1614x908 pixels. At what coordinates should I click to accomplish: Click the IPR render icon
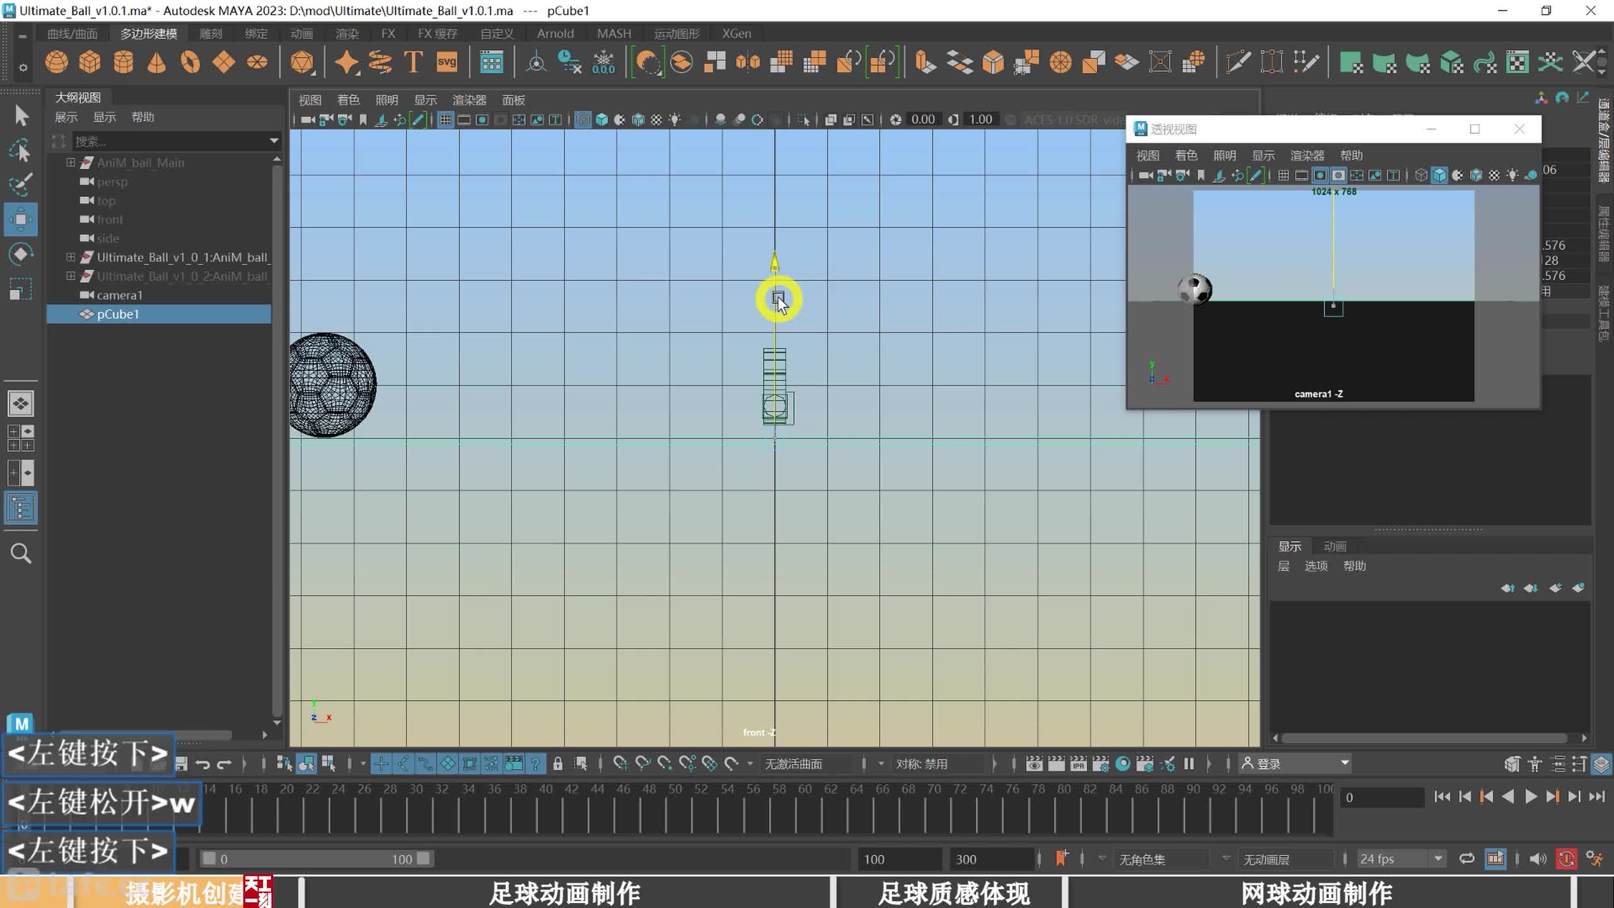(1079, 764)
